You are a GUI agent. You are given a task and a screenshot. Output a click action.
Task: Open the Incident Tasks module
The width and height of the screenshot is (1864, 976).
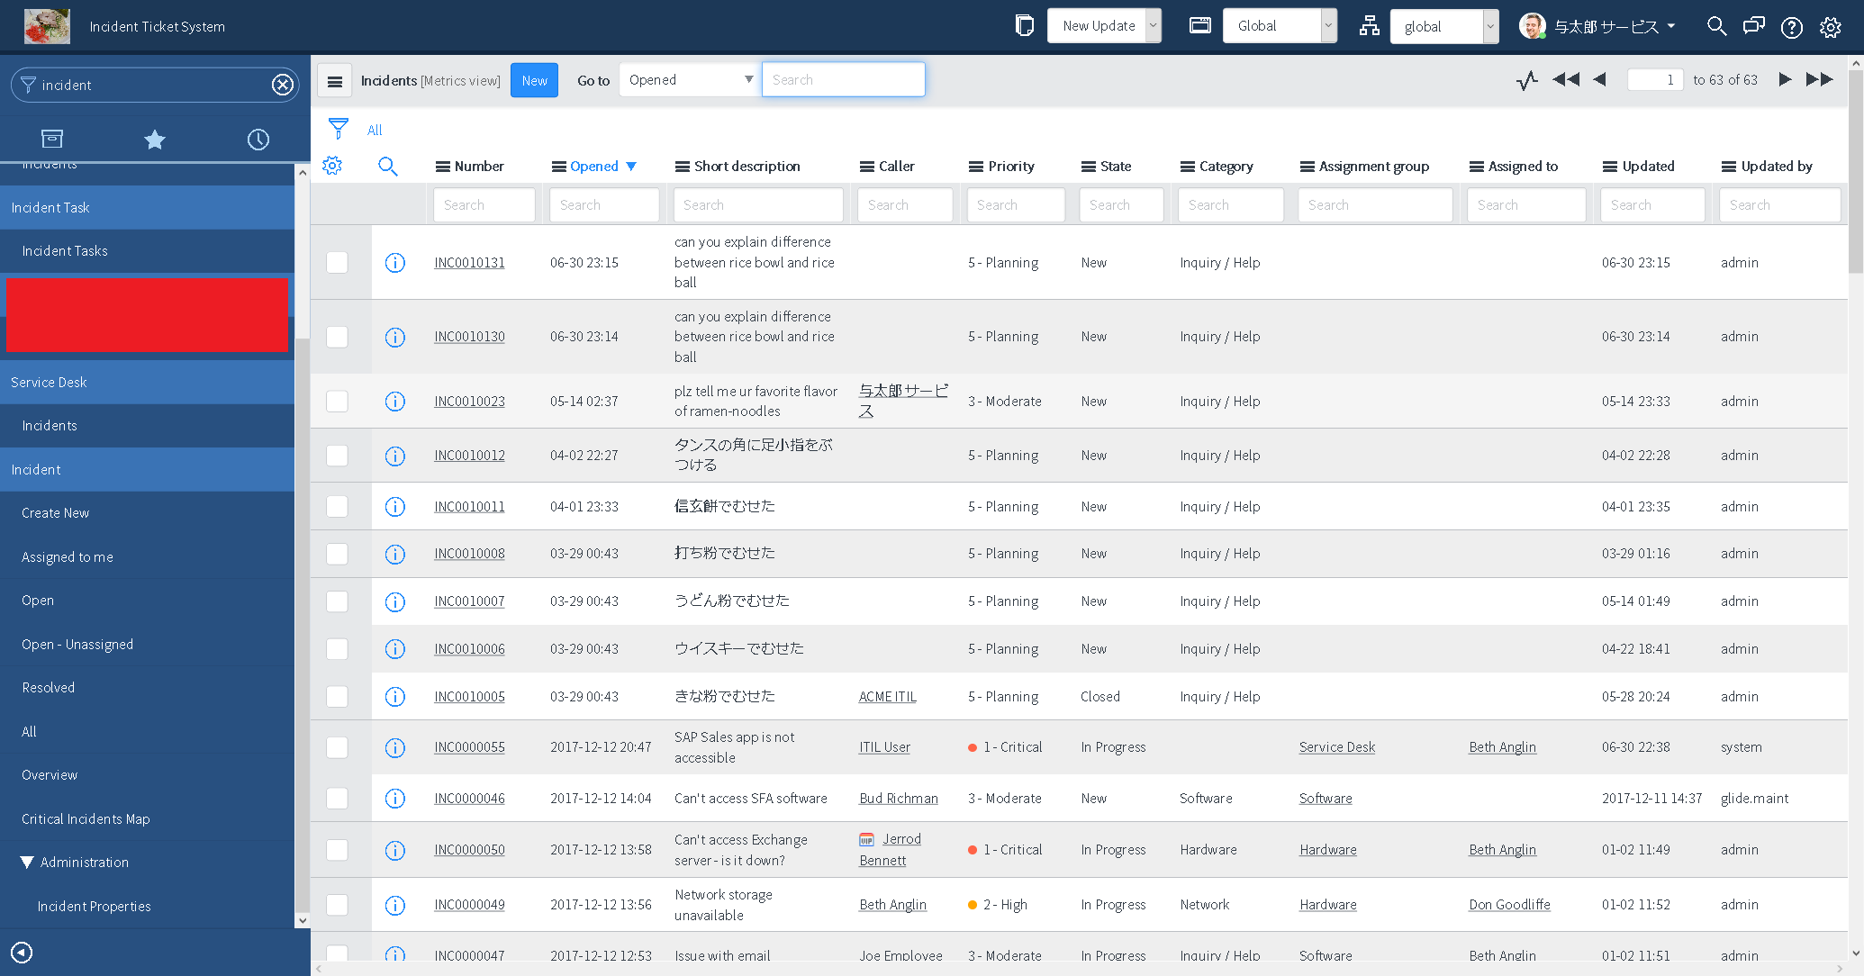pos(65,250)
